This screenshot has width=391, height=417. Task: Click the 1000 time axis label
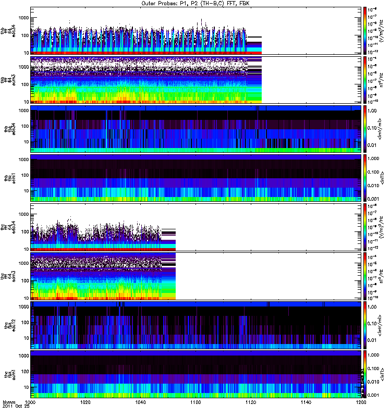(x=31, y=403)
